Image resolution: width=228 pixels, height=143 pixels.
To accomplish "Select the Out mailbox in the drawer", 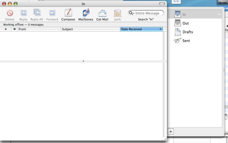I will point(185,23).
